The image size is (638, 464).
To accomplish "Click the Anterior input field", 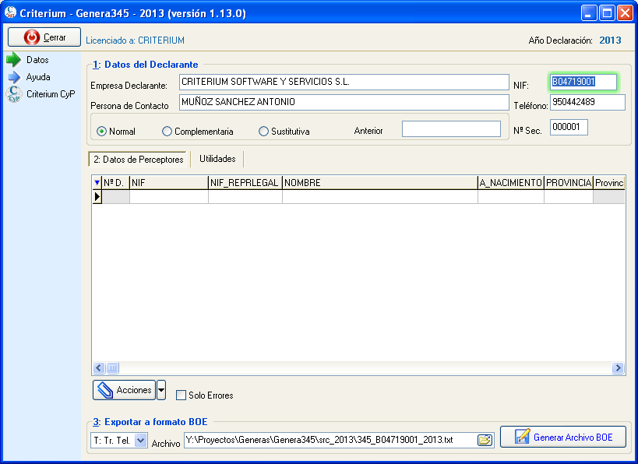I will 451,129.
